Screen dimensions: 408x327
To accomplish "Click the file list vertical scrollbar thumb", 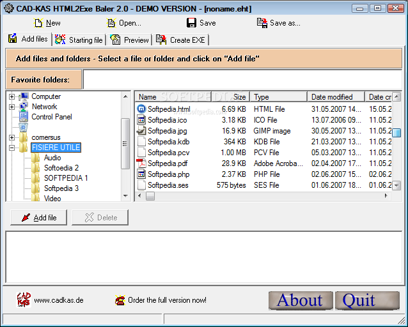I will 396,133.
